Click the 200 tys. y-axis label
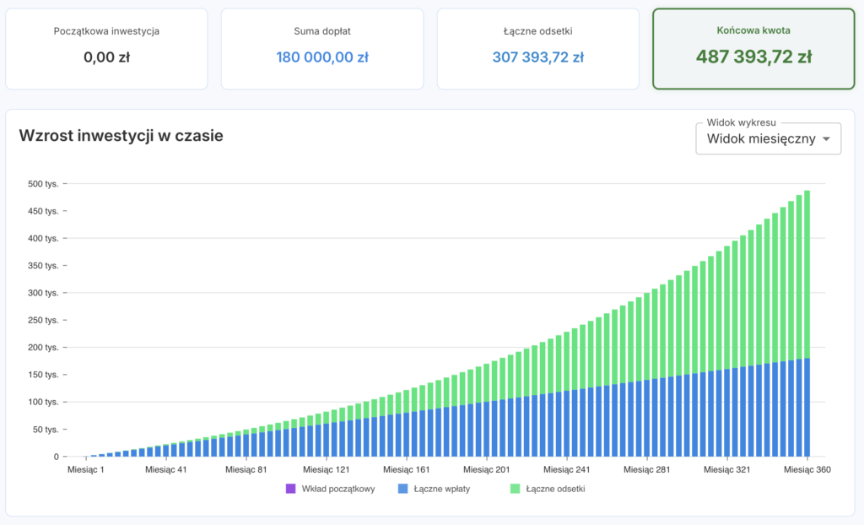 pos(43,348)
